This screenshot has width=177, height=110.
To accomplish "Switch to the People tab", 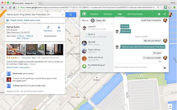I will 94,14.
